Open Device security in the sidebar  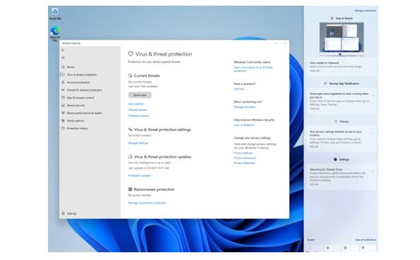(x=76, y=106)
